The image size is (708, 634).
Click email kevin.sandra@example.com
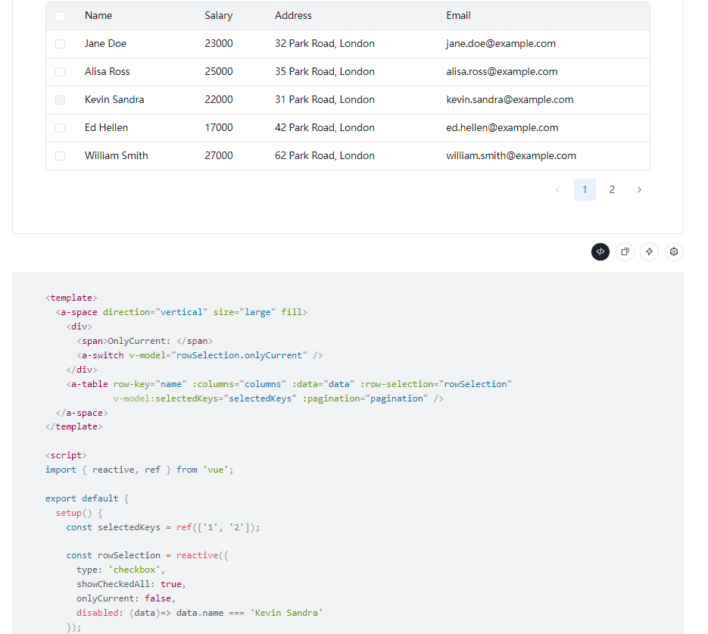[x=510, y=99]
